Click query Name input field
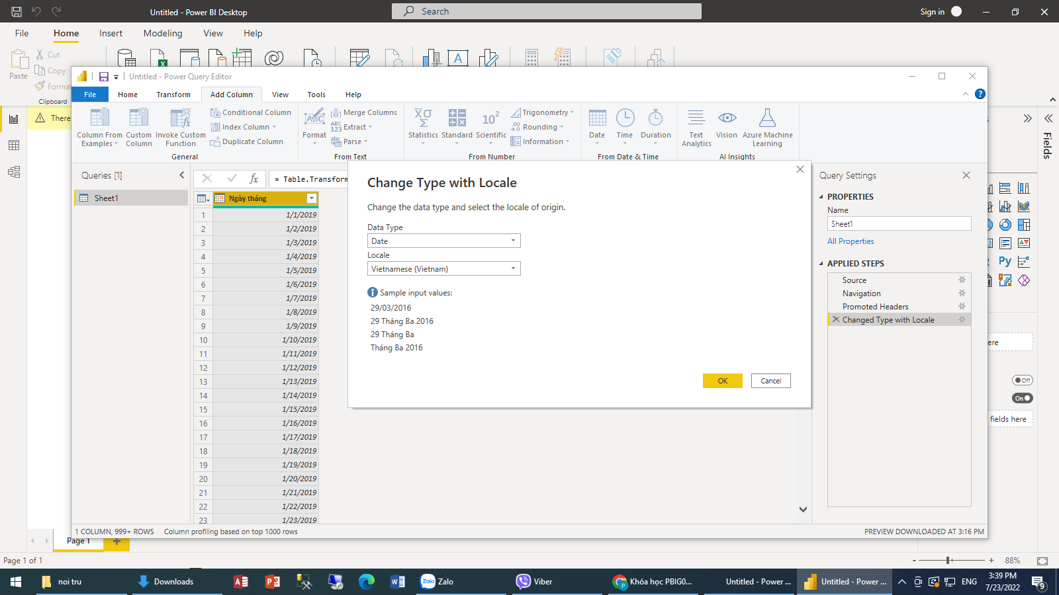The height and width of the screenshot is (595, 1059). 899,223
